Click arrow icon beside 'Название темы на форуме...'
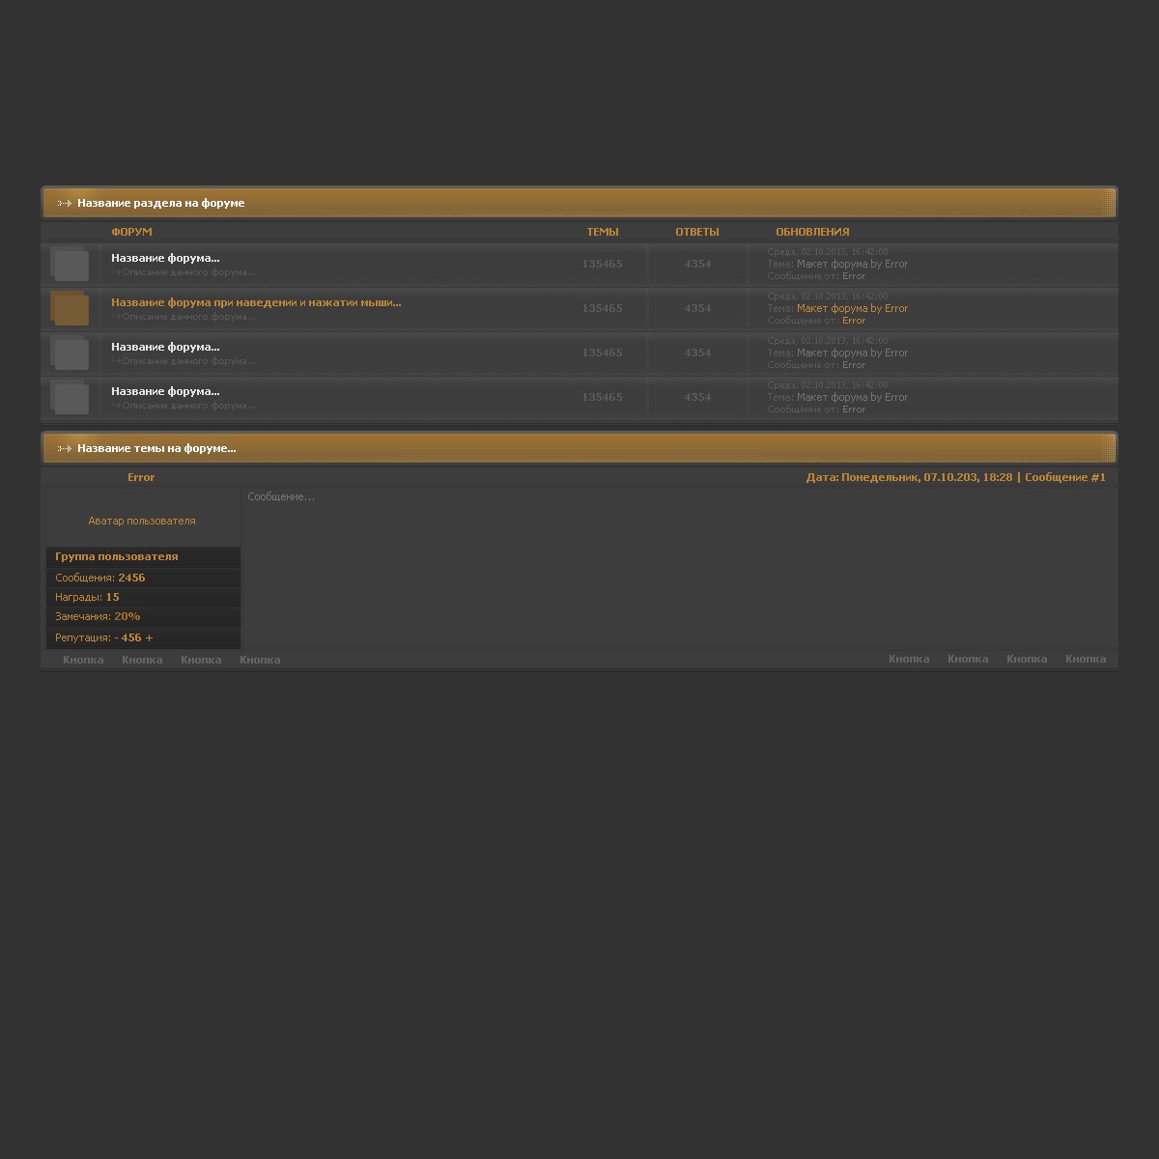This screenshot has height=1159, width=1159. (x=65, y=448)
